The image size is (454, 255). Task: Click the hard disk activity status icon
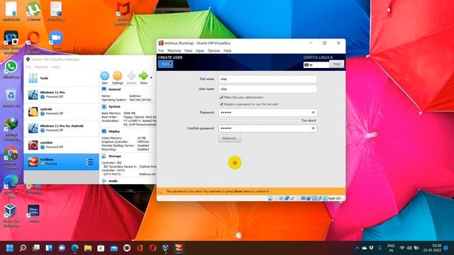coord(270,198)
